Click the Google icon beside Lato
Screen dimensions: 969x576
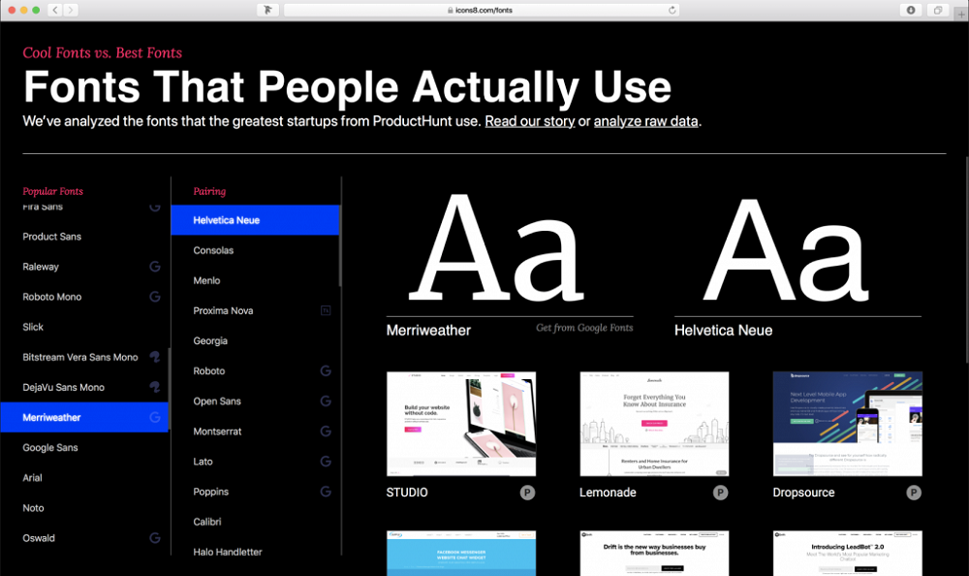[x=326, y=462]
